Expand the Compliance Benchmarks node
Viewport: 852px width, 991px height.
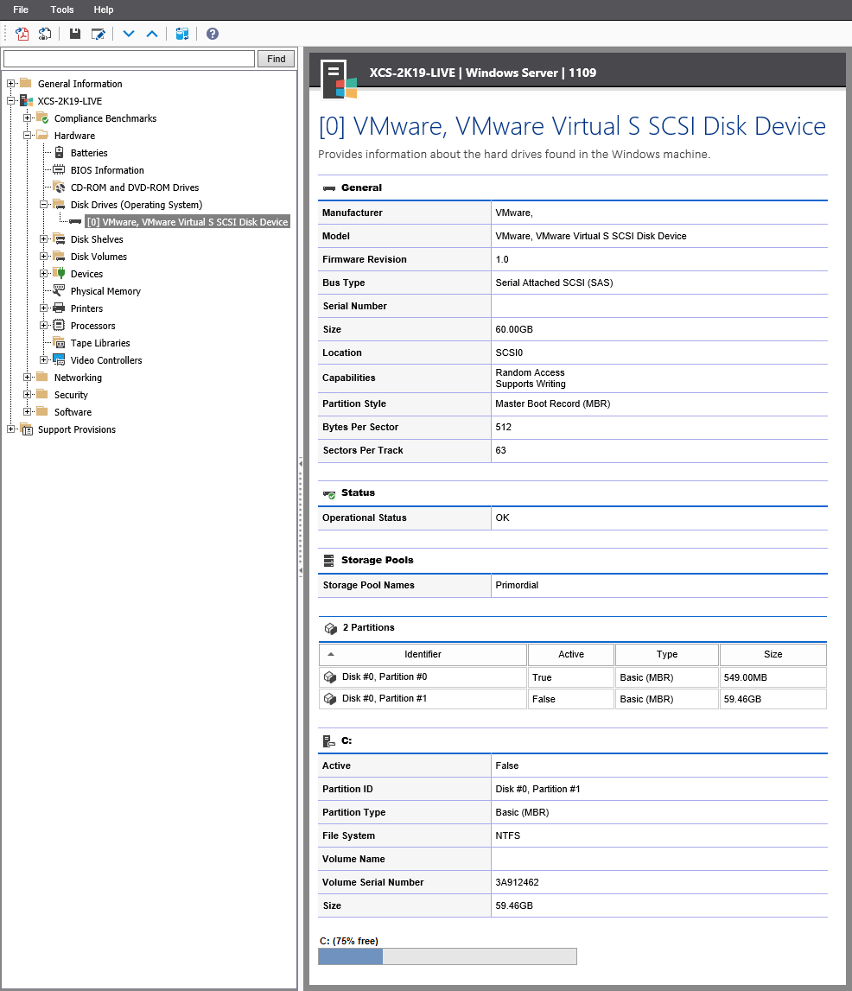click(27, 118)
